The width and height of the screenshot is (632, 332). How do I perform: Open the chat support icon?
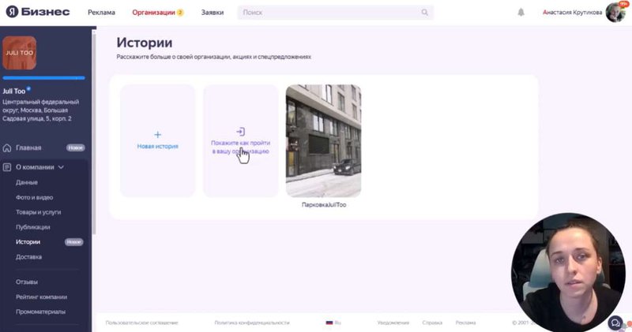click(x=615, y=323)
